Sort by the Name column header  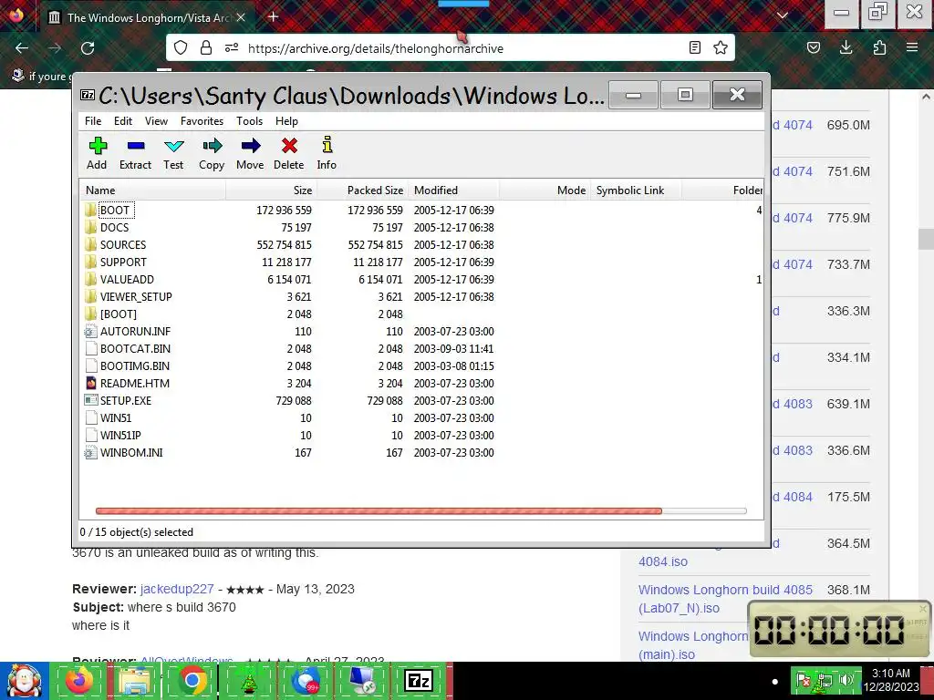click(x=152, y=190)
